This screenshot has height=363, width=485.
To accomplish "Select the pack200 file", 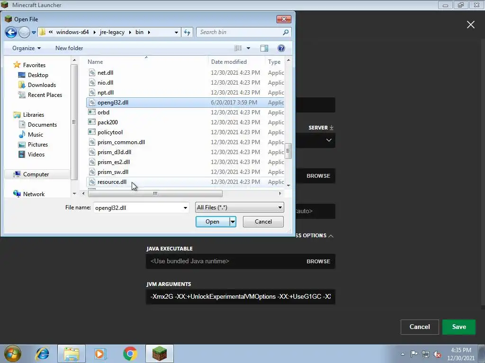I will click(x=185, y=122).
